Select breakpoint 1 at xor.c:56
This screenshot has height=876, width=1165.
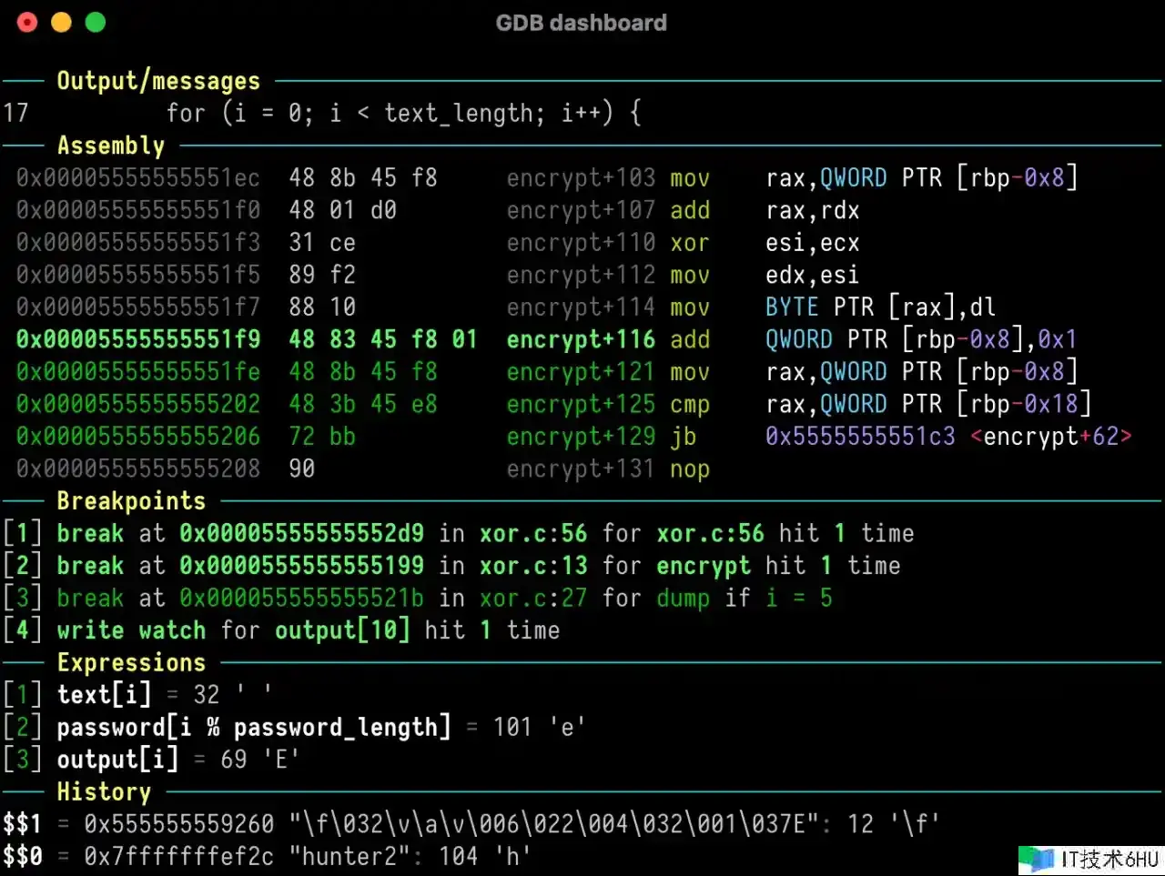click(455, 533)
